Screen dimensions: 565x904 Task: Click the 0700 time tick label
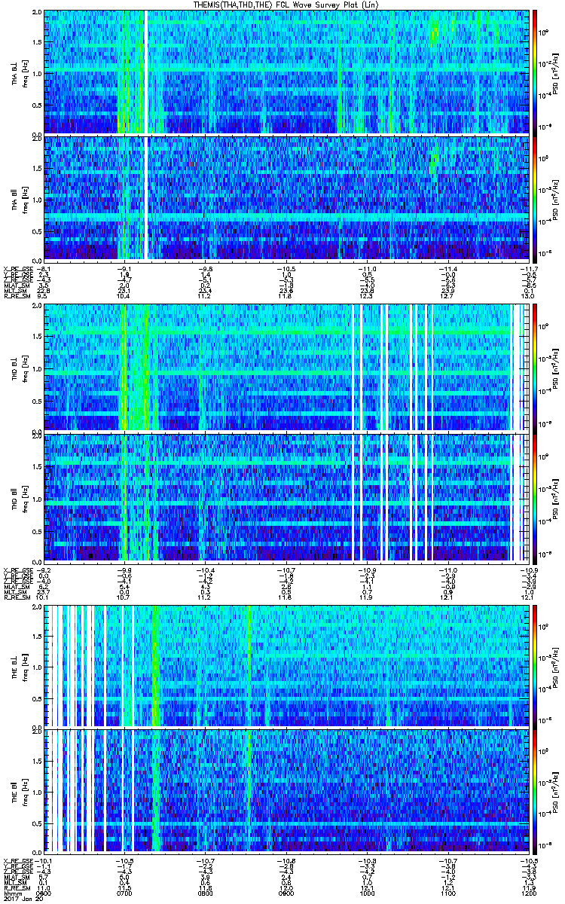click(x=125, y=893)
